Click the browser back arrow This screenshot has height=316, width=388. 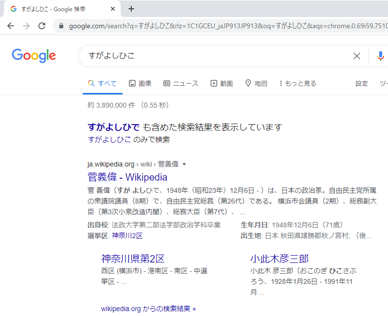(x=11, y=26)
